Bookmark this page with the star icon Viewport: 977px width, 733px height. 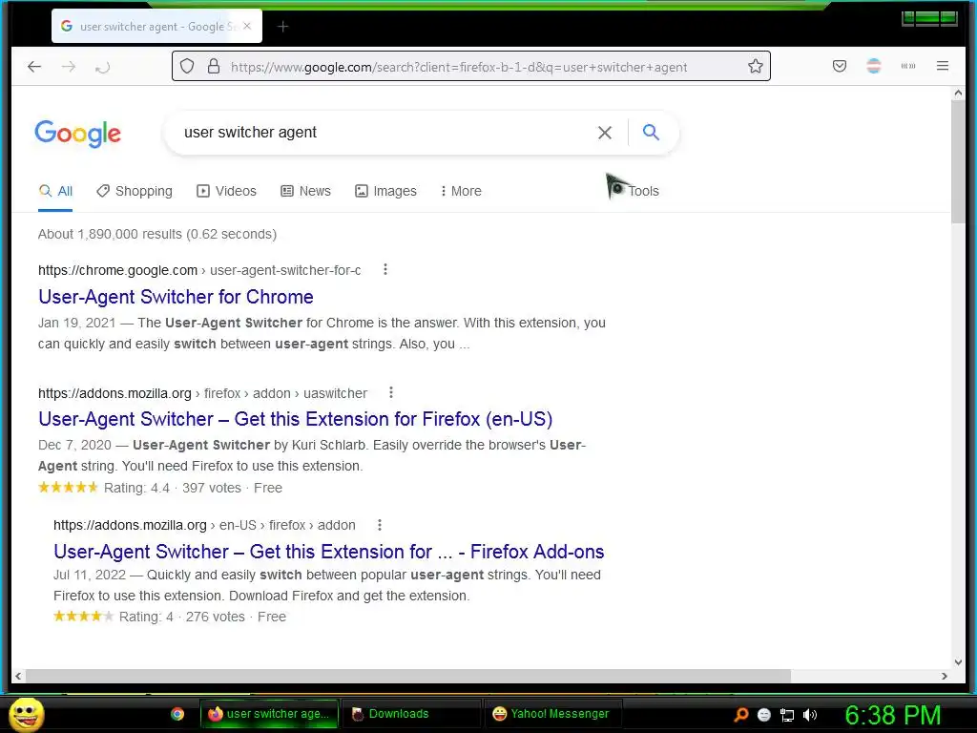pos(756,66)
